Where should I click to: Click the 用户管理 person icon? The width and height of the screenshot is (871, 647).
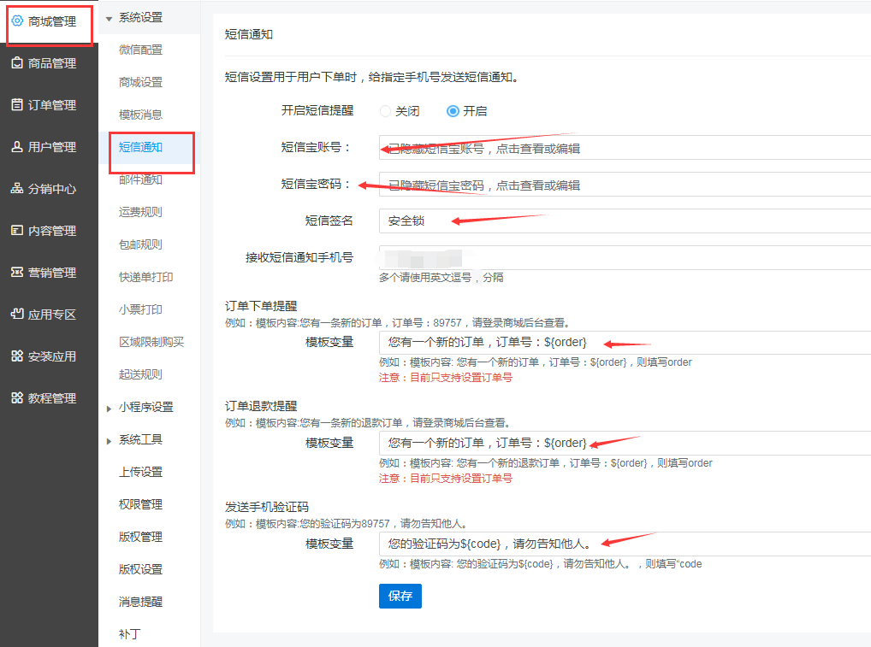click(17, 147)
